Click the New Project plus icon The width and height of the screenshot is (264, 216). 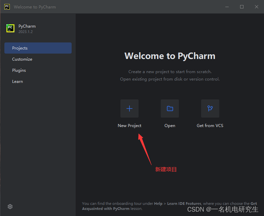[129, 109]
